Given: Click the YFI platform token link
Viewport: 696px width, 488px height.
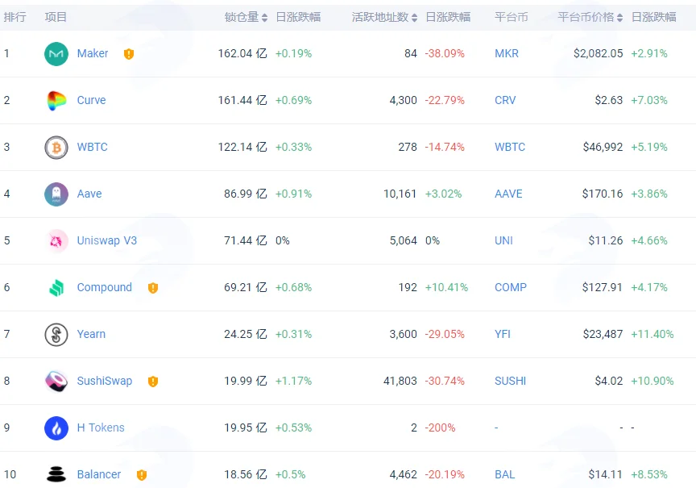Looking at the screenshot, I should coord(503,334).
